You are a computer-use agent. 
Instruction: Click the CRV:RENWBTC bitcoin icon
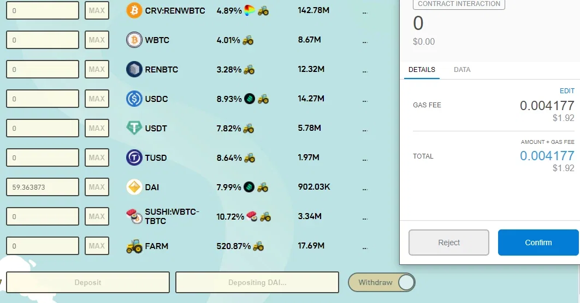click(x=134, y=10)
